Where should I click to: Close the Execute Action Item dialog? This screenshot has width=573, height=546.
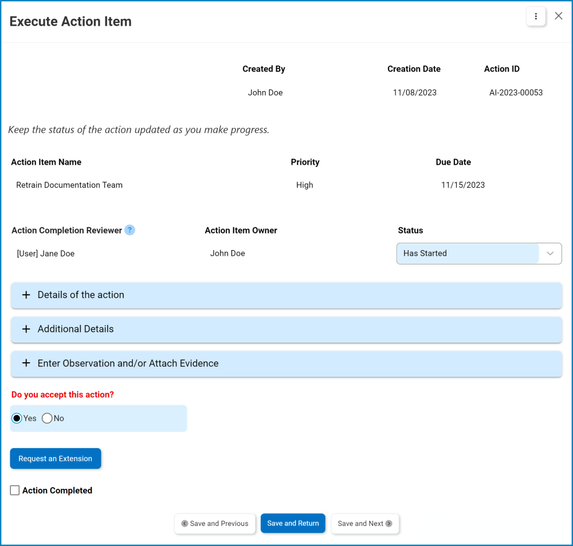[x=559, y=16]
